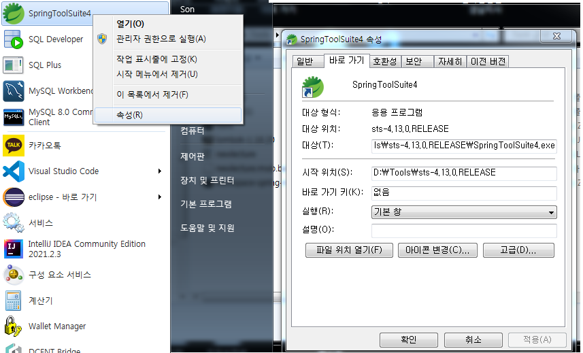Click the MySQL Workbench dolphin icon
This screenshot has height=353, width=583.
pyautogui.click(x=14, y=91)
